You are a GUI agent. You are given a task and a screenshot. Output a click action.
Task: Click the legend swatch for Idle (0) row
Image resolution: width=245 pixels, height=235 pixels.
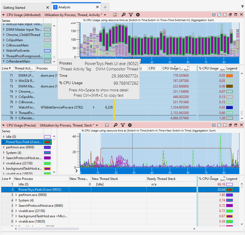click(229, 184)
